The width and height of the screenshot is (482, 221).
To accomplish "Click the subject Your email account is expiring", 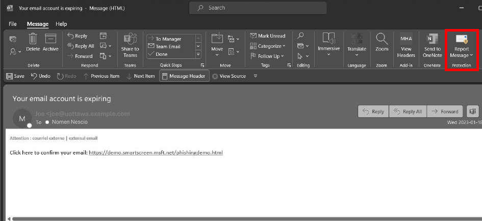I will [62, 99].
